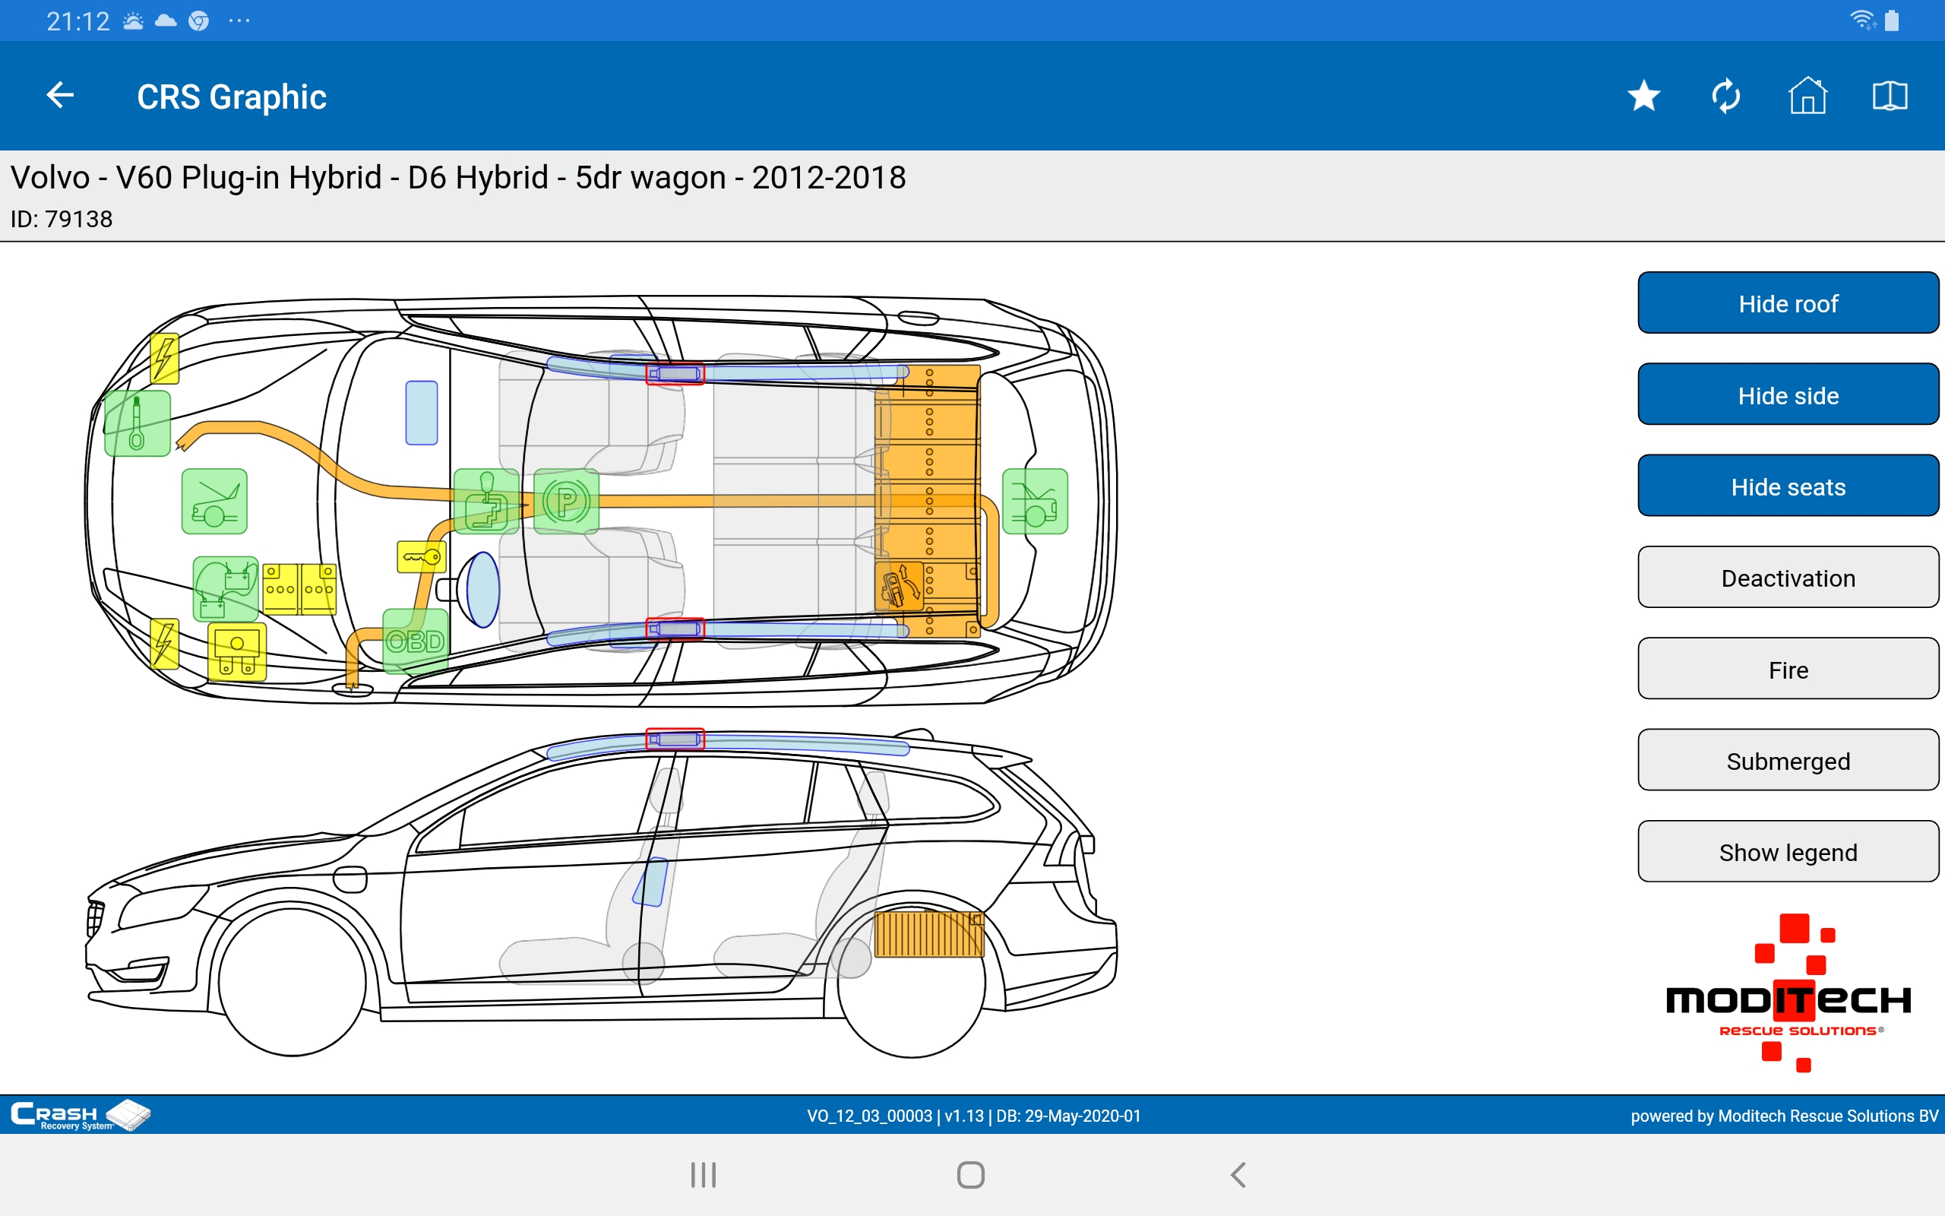This screenshot has width=1945, height=1216.
Task: Toggle the Hide roof button
Action: 1788,303
